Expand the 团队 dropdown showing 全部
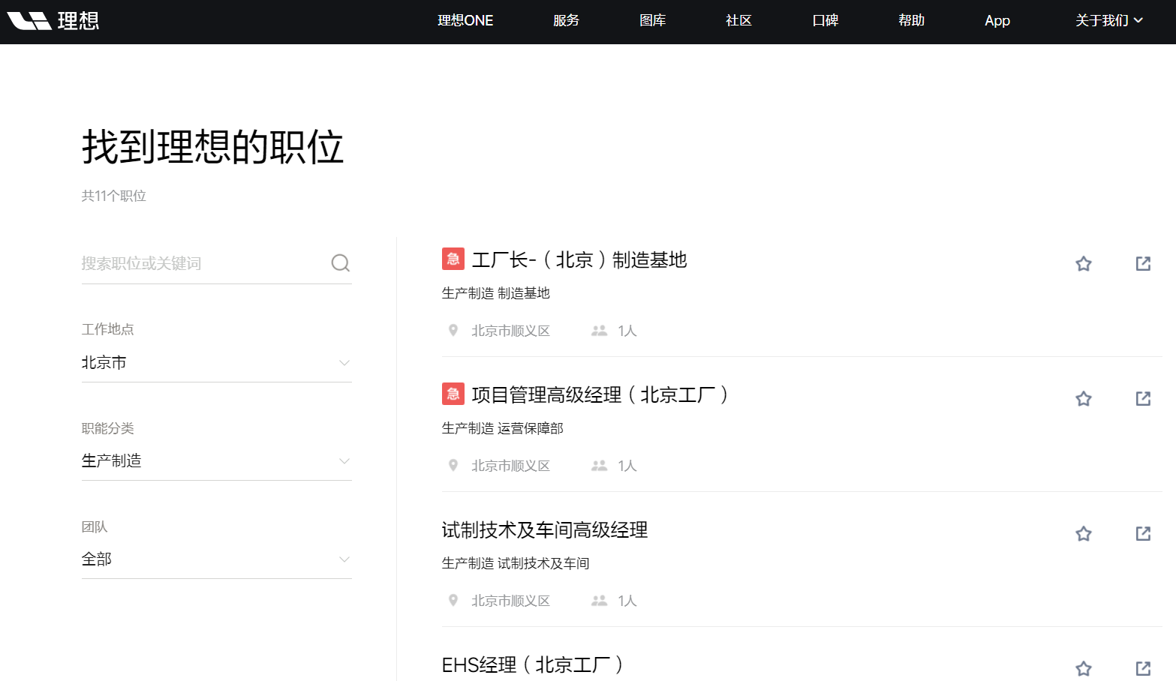The height and width of the screenshot is (681, 1176). click(216, 559)
